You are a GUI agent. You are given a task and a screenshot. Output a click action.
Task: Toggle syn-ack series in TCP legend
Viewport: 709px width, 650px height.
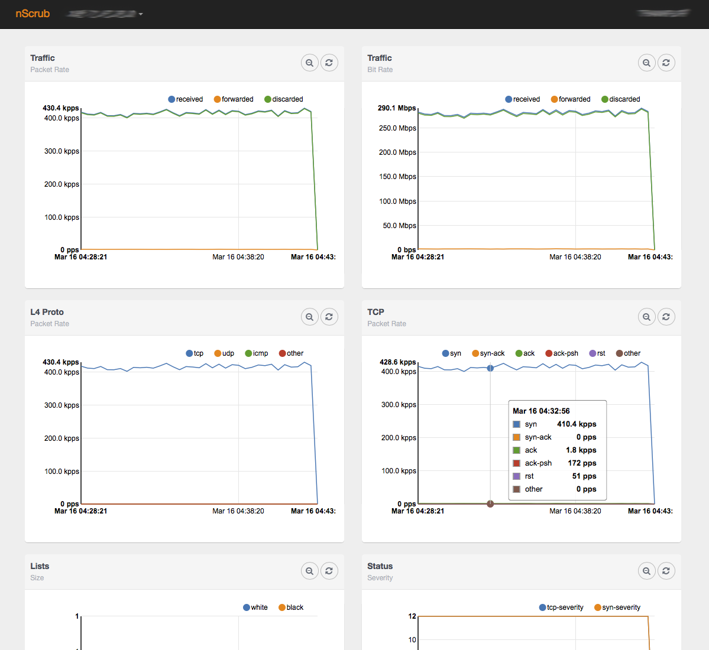488,353
